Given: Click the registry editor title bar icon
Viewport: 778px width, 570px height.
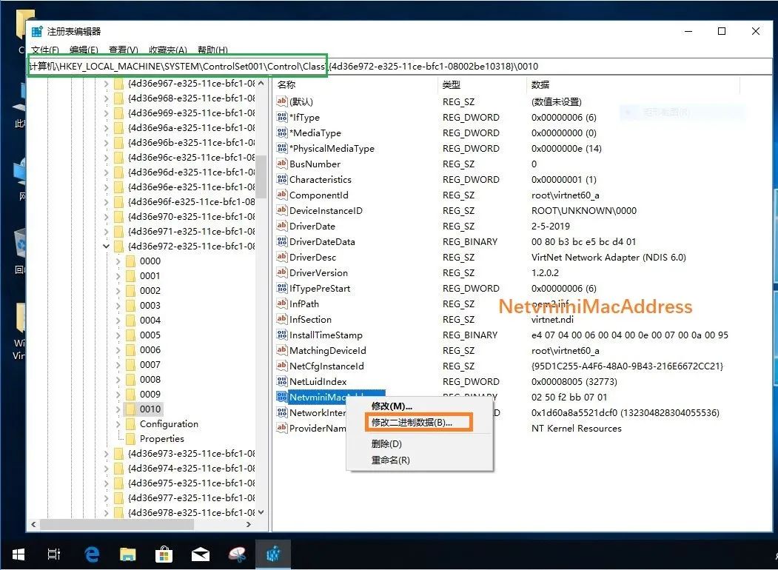Looking at the screenshot, I should [37, 32].
